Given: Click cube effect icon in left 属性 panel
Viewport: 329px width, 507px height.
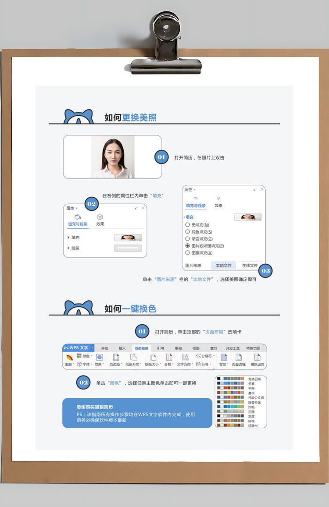Looking at the screenshot, I should tap(100, 217).
